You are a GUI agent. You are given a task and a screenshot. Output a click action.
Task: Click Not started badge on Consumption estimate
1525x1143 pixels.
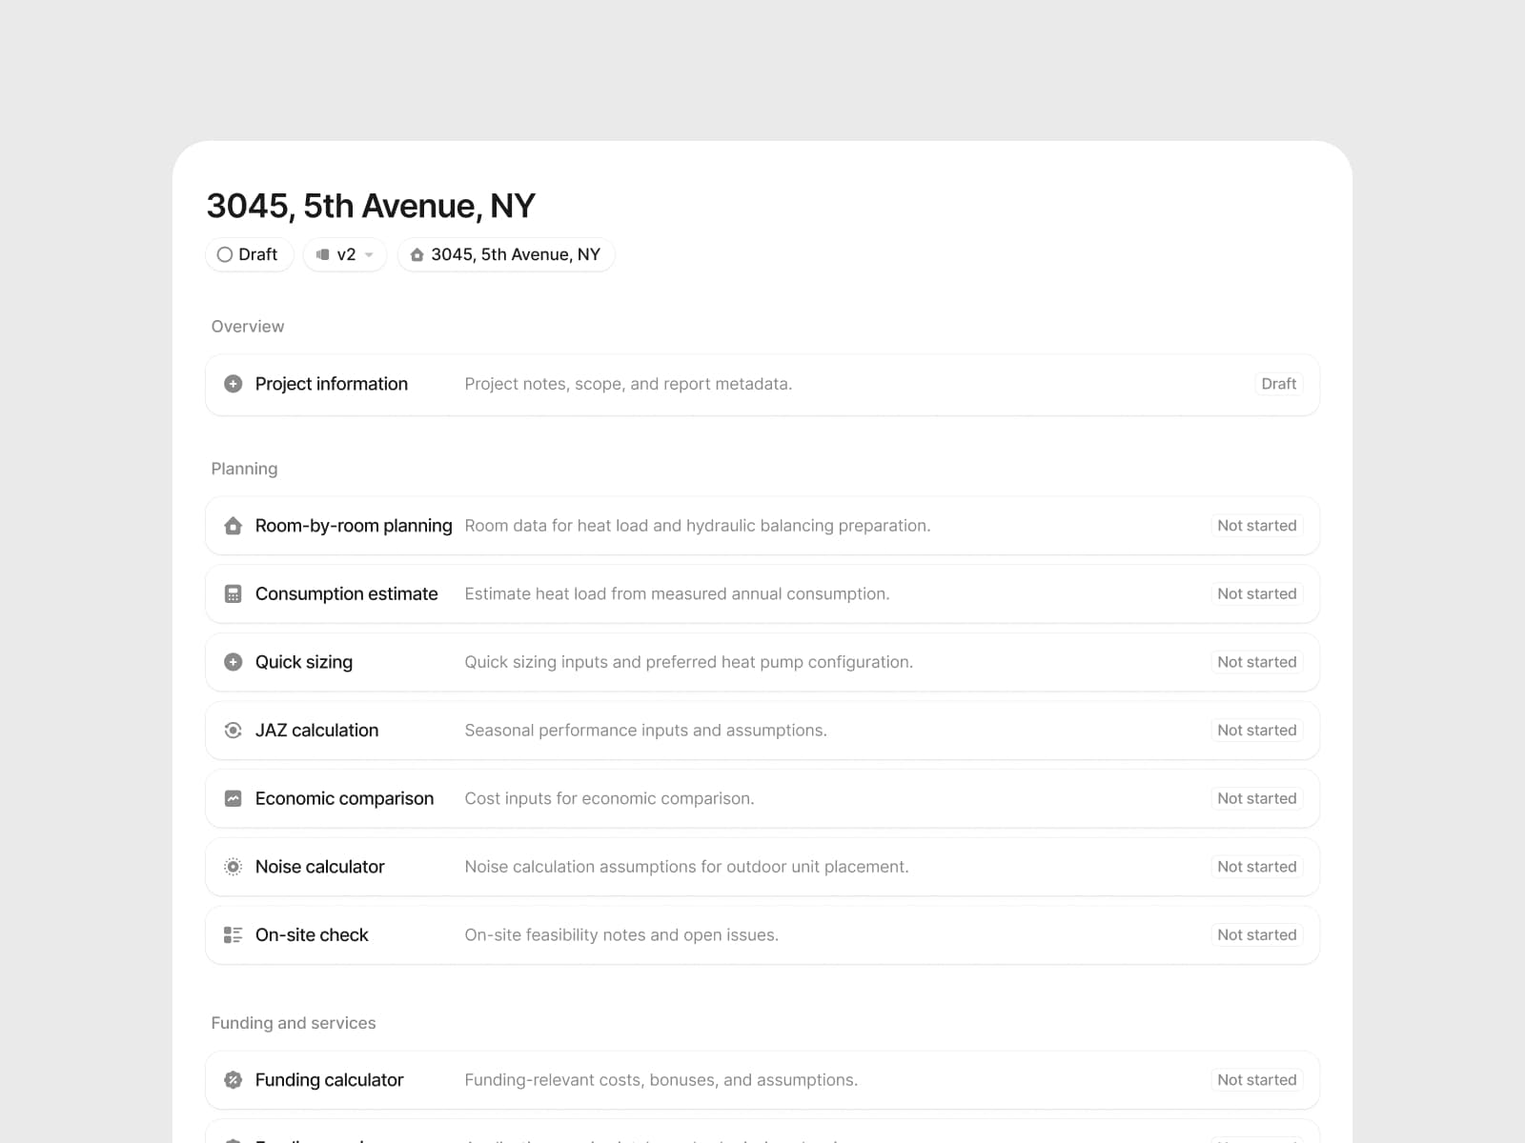pyautogui.click(x=1256, y=594)
